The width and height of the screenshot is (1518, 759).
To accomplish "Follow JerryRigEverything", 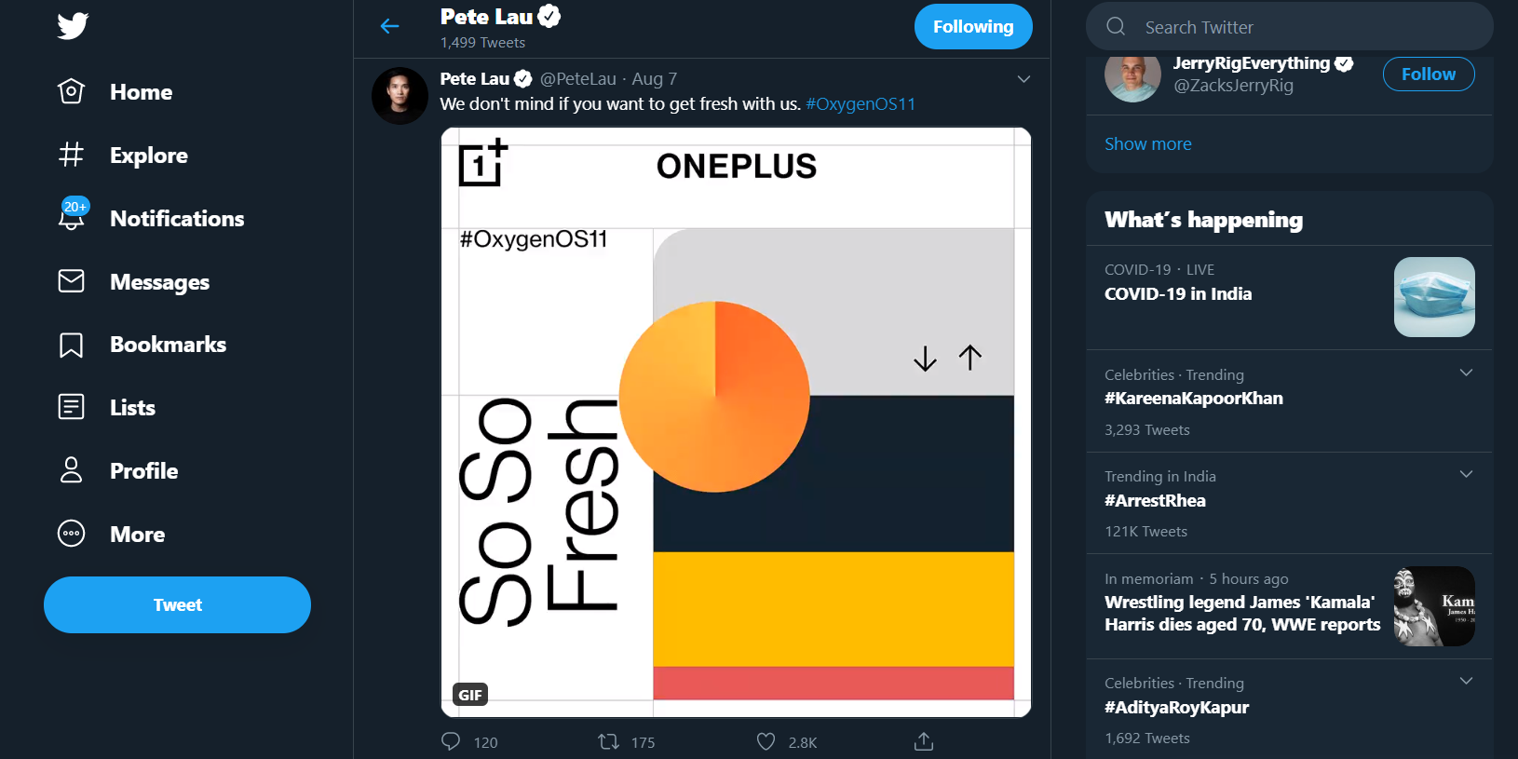I will coord(1429,74).
